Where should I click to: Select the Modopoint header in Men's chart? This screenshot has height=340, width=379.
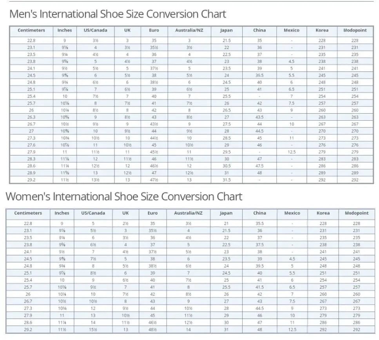355,31
